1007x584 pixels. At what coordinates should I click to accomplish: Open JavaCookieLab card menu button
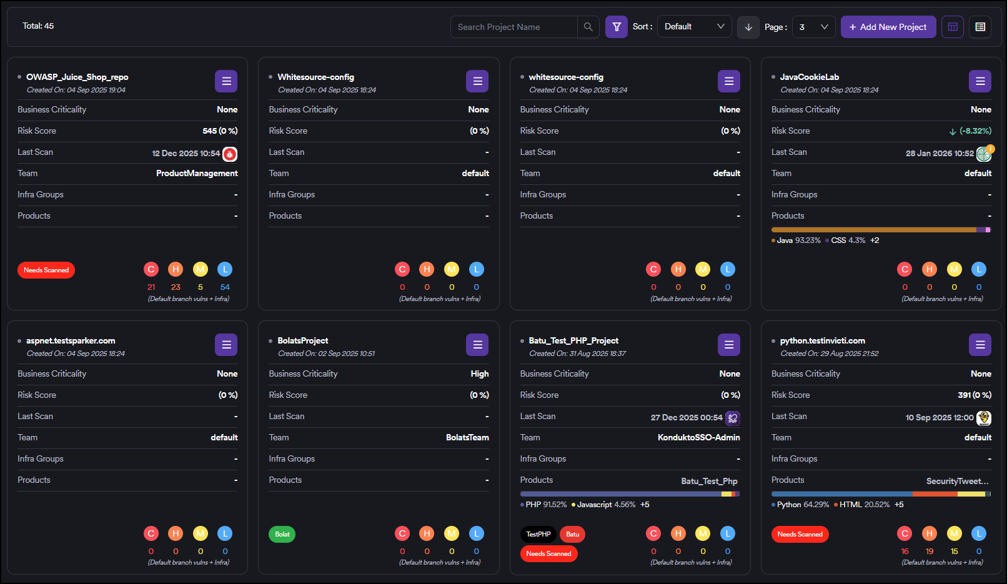(x=980, y=81)
